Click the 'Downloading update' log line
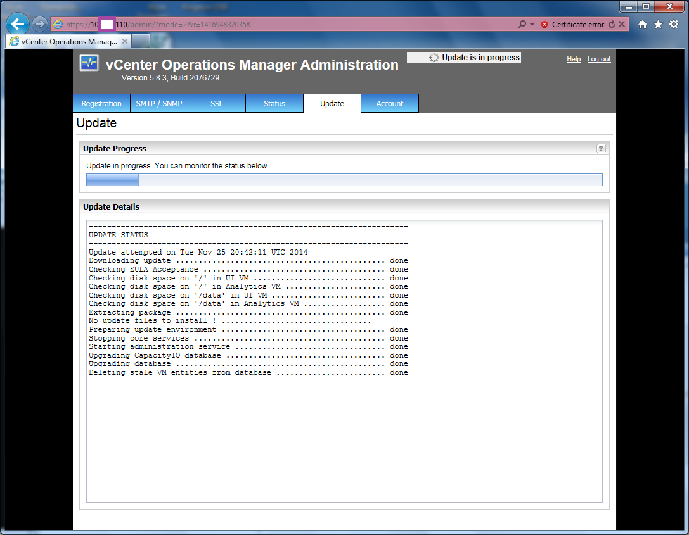 248,260
